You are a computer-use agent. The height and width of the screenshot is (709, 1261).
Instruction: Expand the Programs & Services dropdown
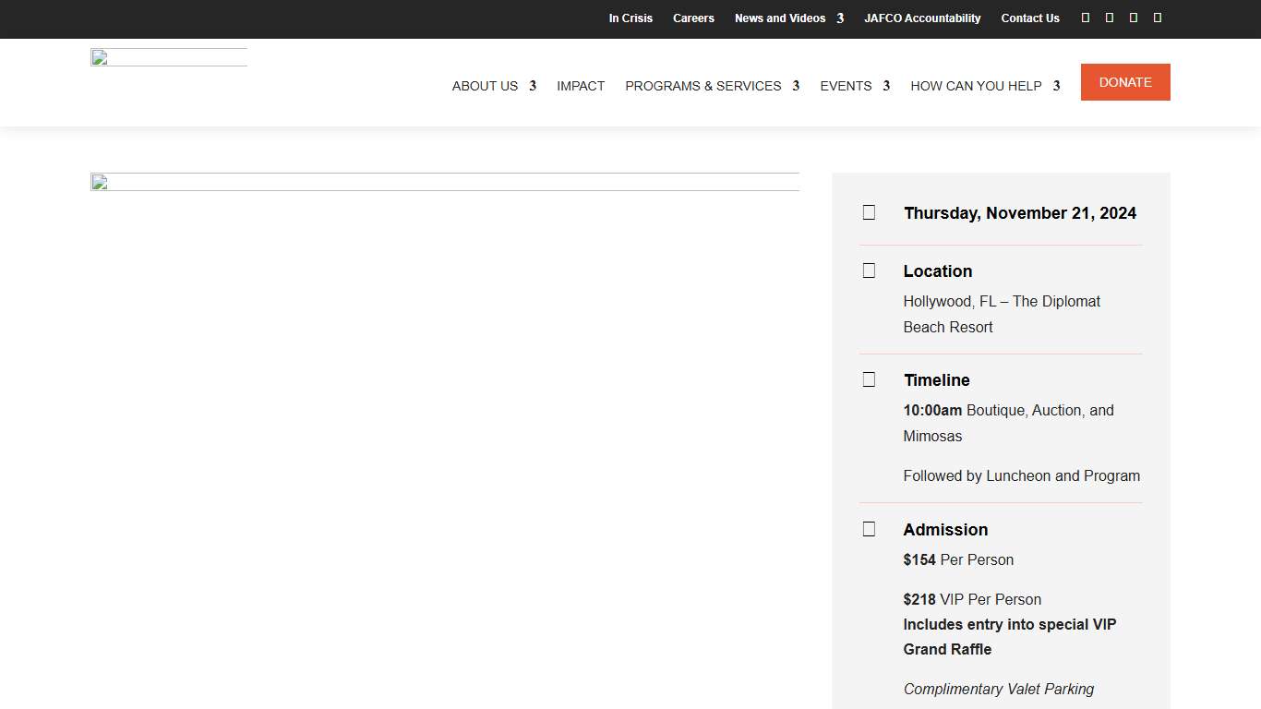click(x=712, y=86)
